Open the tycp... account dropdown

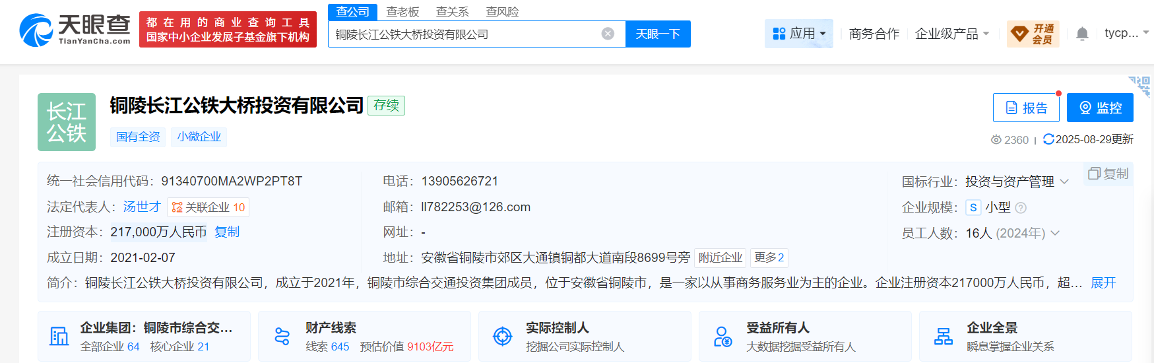click(1127, 33)
